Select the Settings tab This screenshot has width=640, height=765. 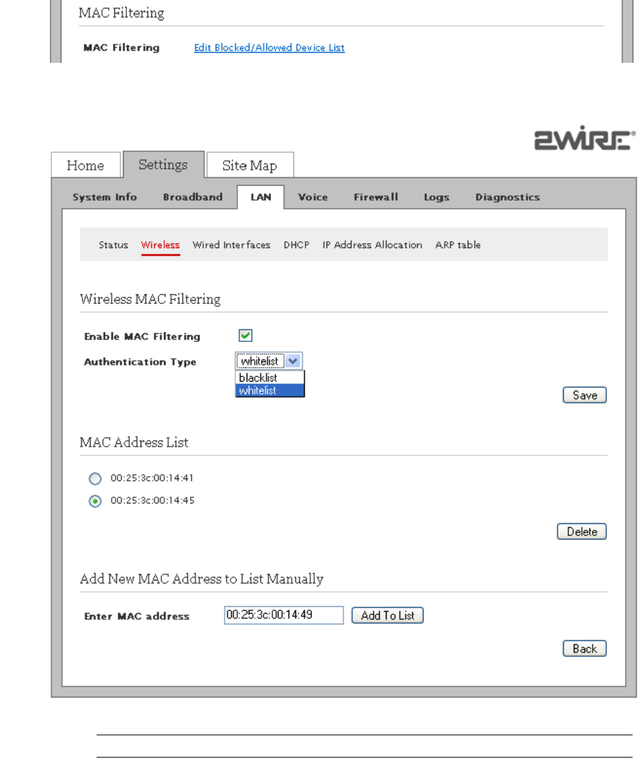[164, 164]
